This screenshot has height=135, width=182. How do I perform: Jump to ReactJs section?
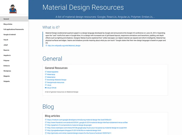[14, 50]
